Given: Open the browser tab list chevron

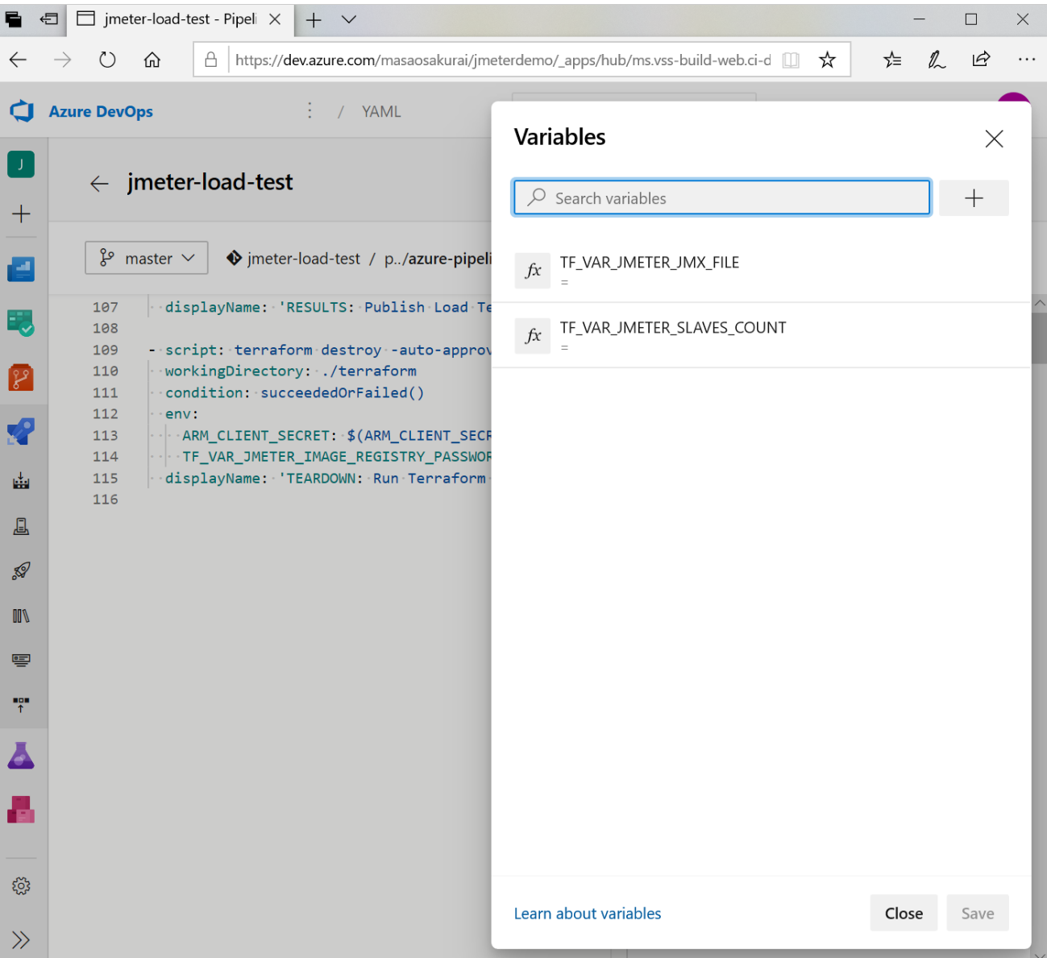Looking at the screenshot, I should pyautogui.click(x=349, y=19).
